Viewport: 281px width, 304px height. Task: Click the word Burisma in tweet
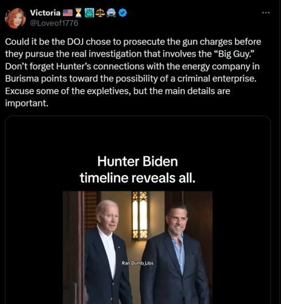pyautogui.click(x=22, y=78)
